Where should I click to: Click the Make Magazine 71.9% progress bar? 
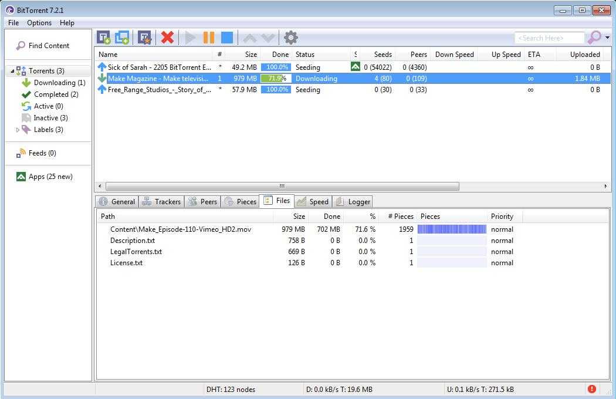pyautogui.click(x=276, y=79)
